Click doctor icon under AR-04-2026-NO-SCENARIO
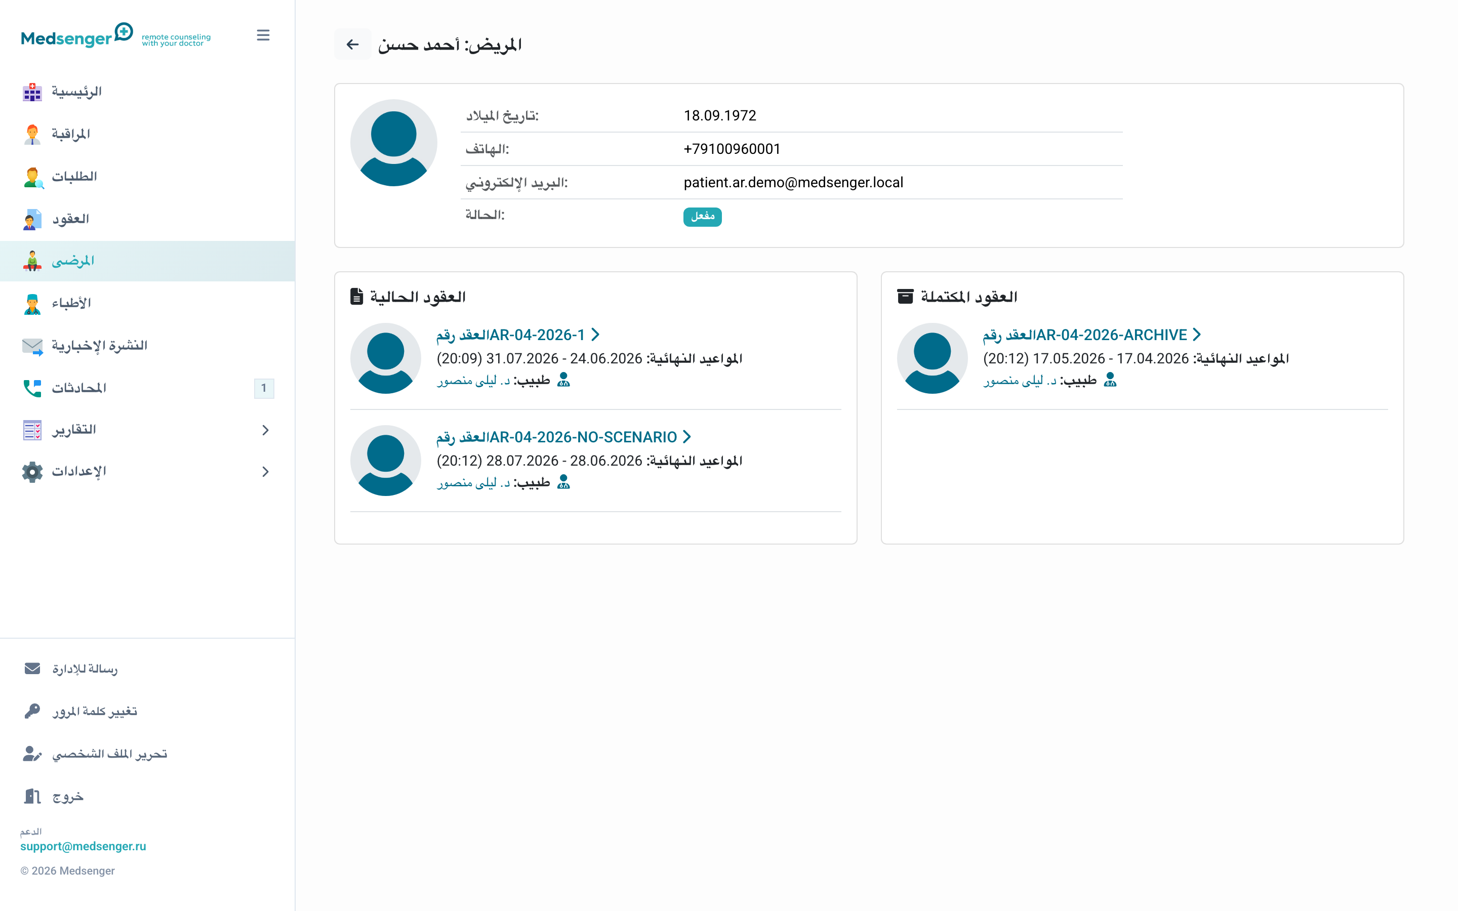This screenshot has height=911, width=1458. pos(563,482)
